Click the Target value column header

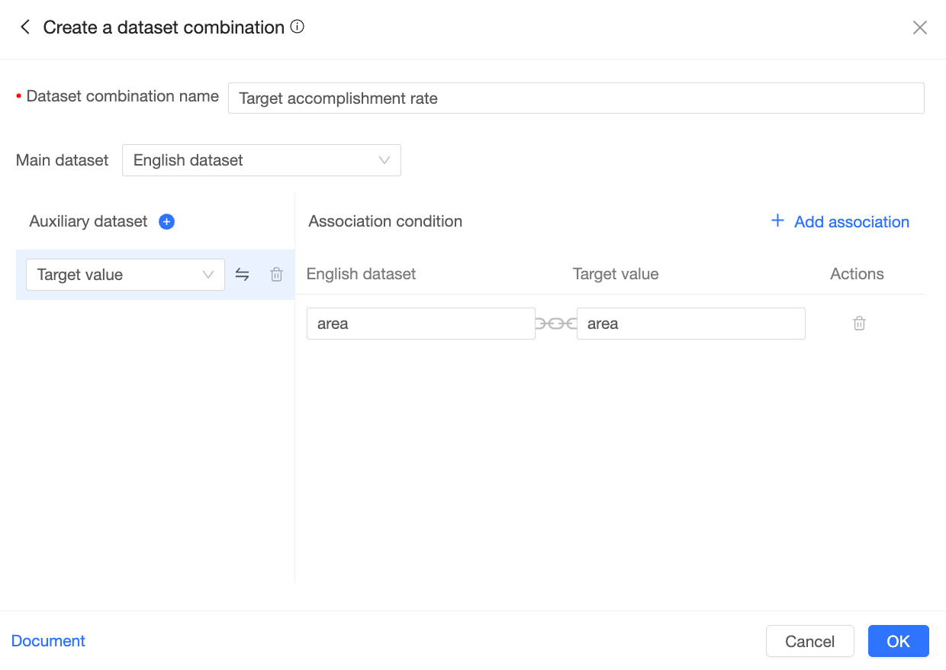point(616,274)
